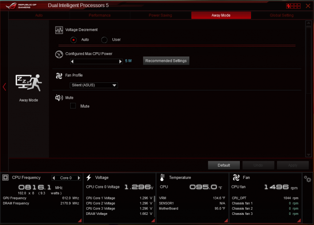Select the User voltage decrement option
This screenshot has height=225, width=314.
pos(104,40)
